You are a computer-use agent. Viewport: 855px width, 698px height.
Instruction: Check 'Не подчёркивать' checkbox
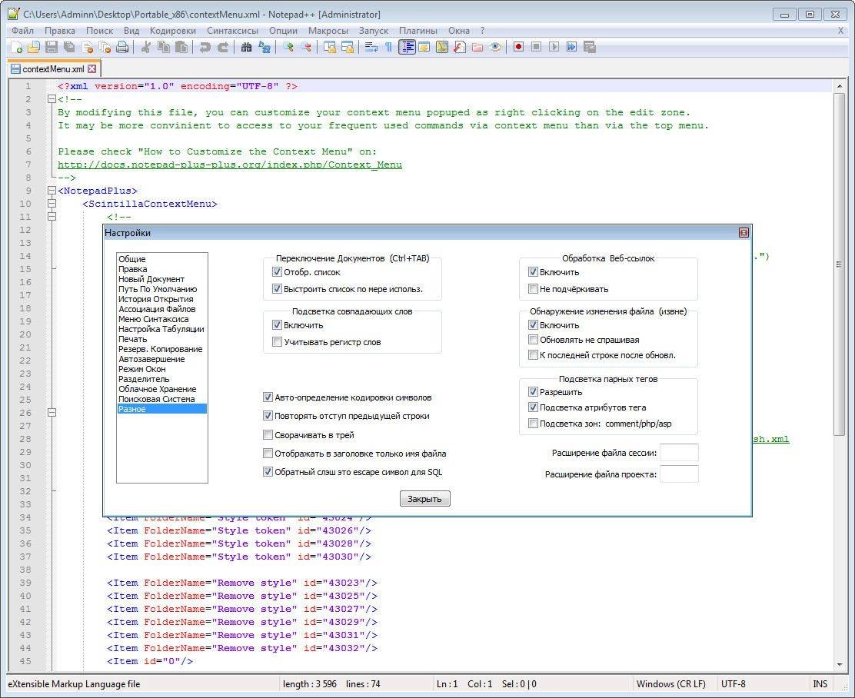pos(534,289)
